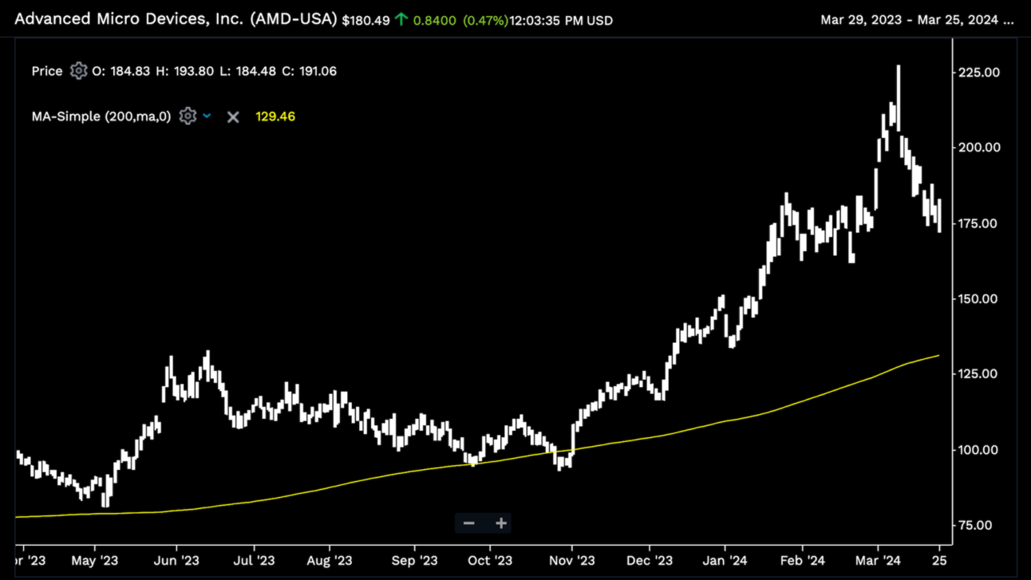
Task: Click the Jan '24 time axis label
Action: coord(725,561)
